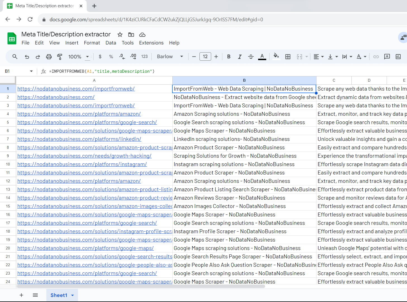The height and width of the screenshot is (302, 407).
Task: Toggle italic formatting
Action: pos(239,57)
